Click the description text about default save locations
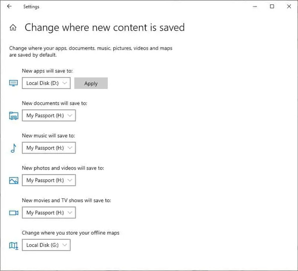This screenshot has width=298, height=271. (x=91, y=51)
